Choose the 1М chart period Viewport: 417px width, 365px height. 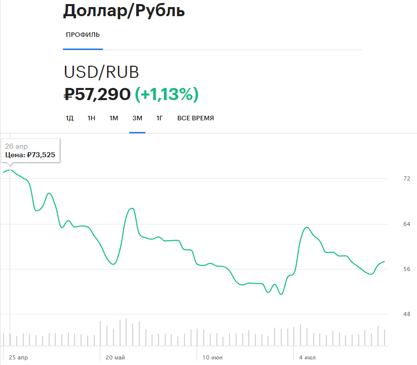(x=113, y=118)
